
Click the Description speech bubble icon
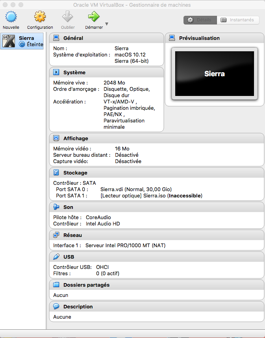pyautogui.click(x=56, y=306)
